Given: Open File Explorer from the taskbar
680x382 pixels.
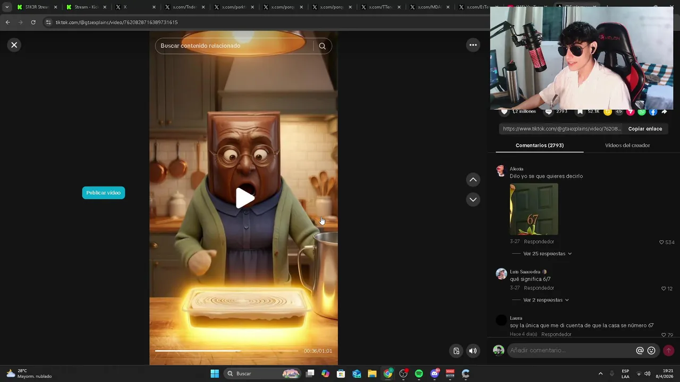Looking at the screenshot, I should (372, 374).
